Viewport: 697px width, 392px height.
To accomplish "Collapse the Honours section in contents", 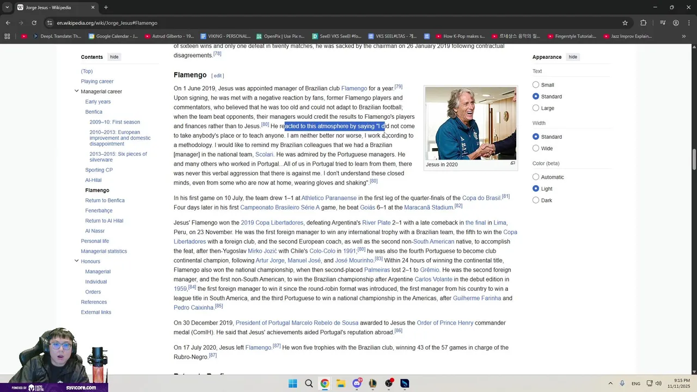I will (76, 261).
